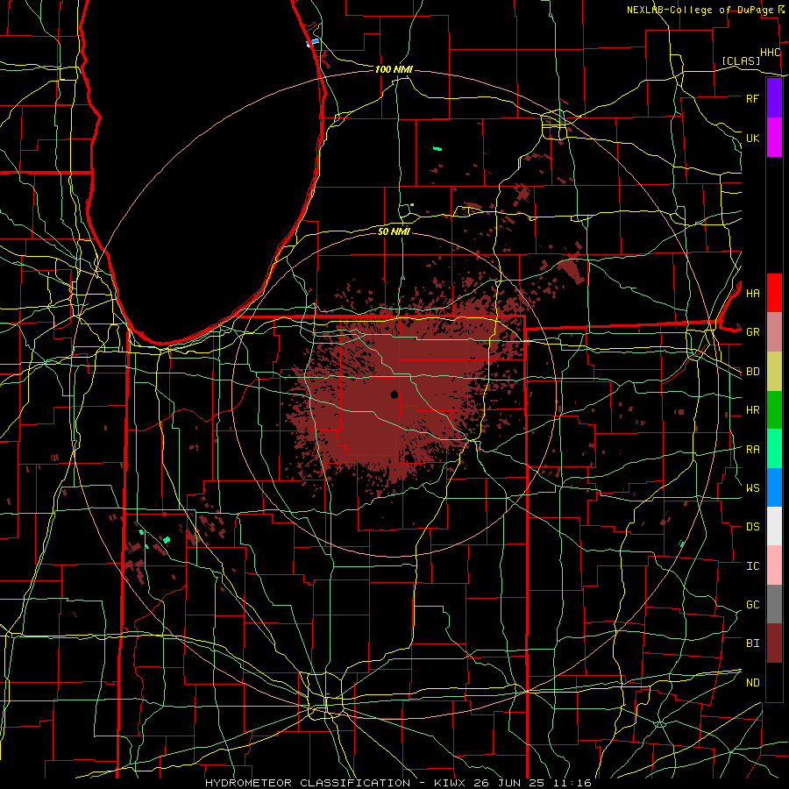Click the light pink IC legend swatch
Image resolution: width=789 pixels, height=789 pixels.
pos(774,565)
